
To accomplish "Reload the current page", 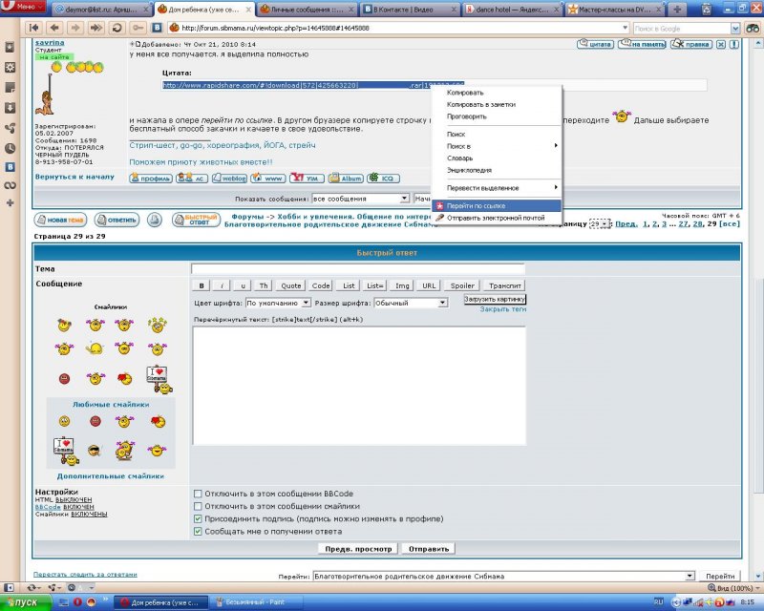I will point(117,28).
